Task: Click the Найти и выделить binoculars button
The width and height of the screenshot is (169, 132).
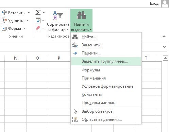Action: tap(81, 21)
